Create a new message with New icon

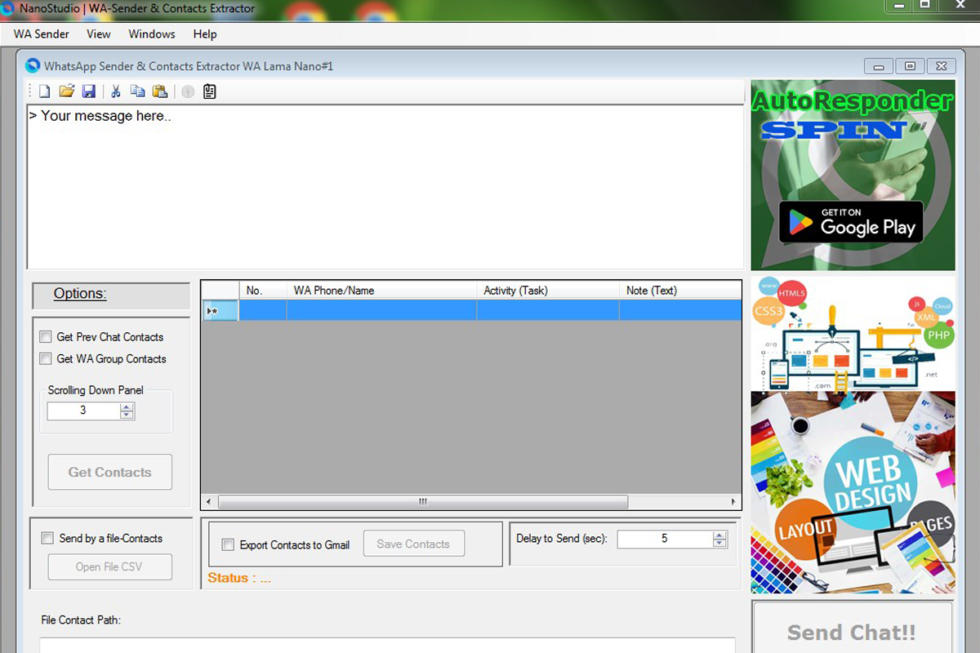pos(45,91)
